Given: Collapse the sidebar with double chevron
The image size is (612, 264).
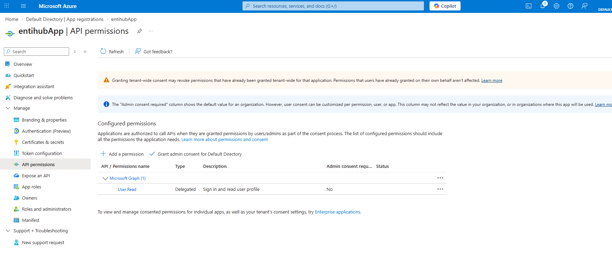Looking at the screenshot, I should pos(85,52).
